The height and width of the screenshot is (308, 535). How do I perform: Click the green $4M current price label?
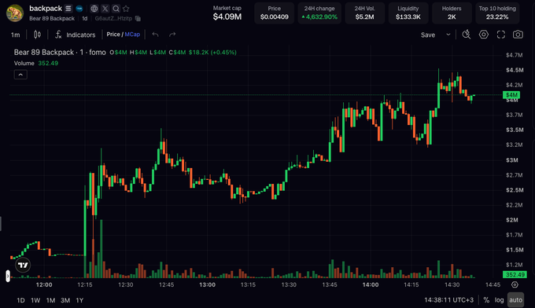click(x=511, y=95)
